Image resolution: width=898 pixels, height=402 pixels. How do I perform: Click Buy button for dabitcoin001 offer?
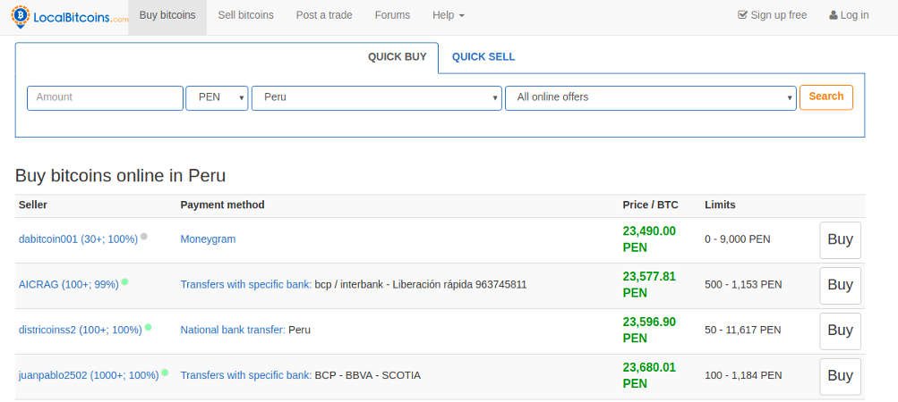coord(840,240)
